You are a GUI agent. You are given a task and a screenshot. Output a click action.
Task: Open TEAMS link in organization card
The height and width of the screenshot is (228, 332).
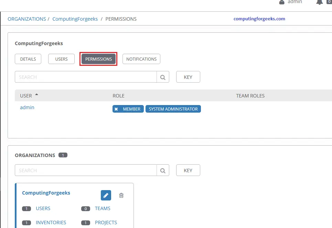[x=103, y=208]
